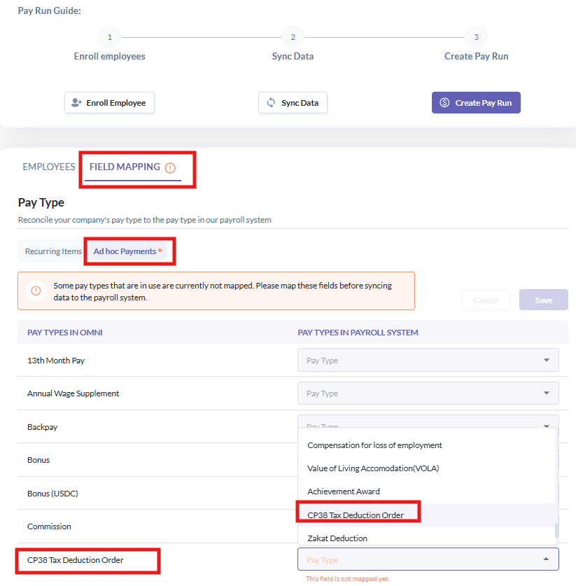
Task: Click step 2 circle in the Pay Run Guide
Action: [293, 37]
